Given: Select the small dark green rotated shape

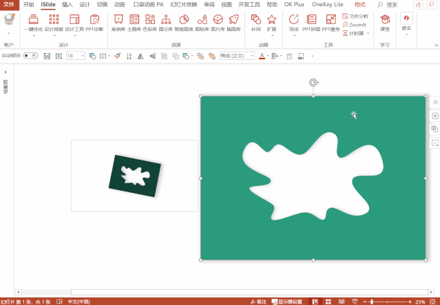Looking at the screenshot, I should pos(135,176).
